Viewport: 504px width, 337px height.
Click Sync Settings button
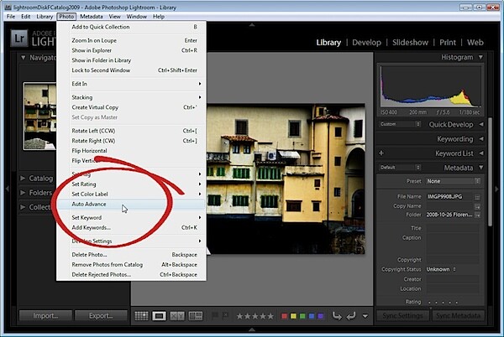click(x=402, y=316)
